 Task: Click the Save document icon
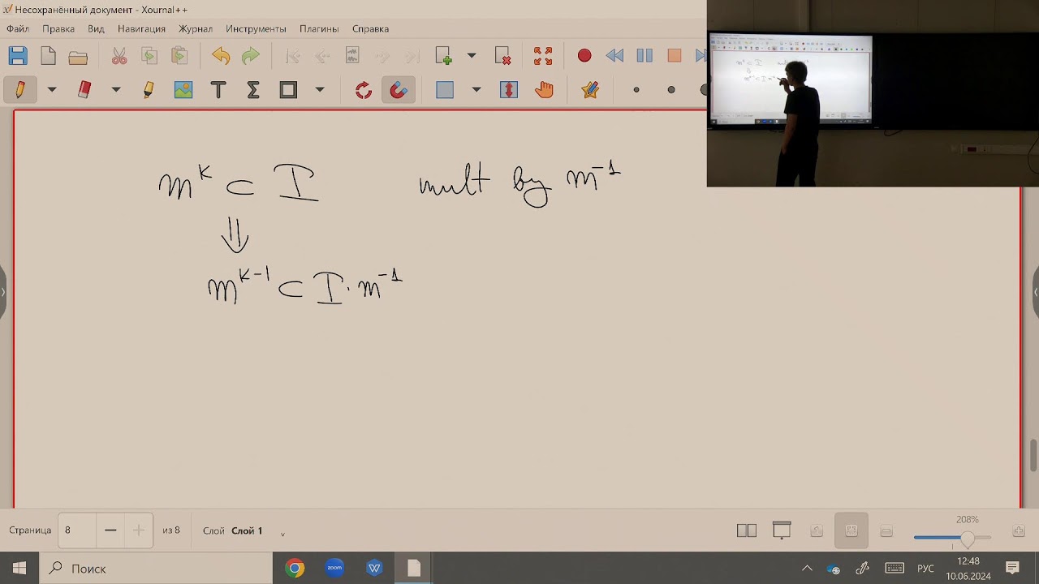coord(18,56)
